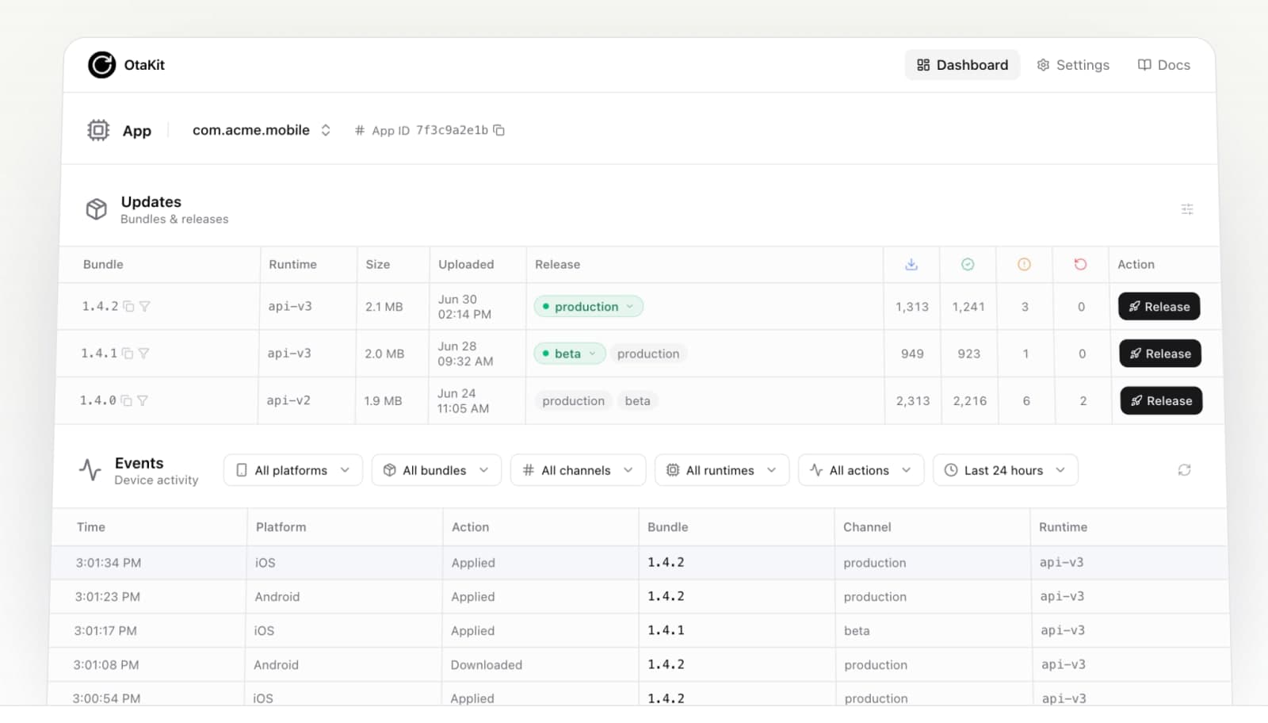This screenshot has width=1268, height=723.
Task: Select the 3:01:23 PM event time
Action: (108, 597)
